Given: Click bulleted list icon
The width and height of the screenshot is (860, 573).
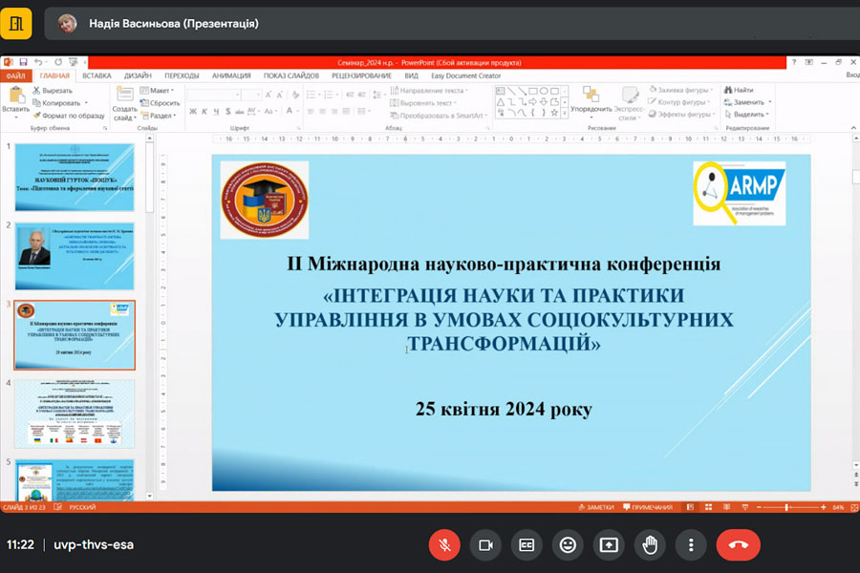Looking at the screenshot, I should [312, 95].
